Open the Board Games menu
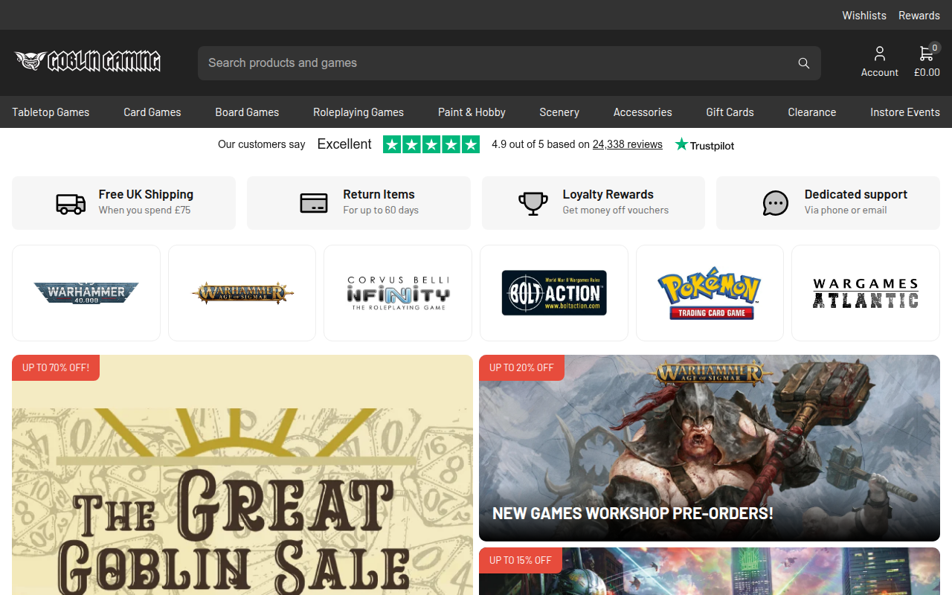 [247, 112]
